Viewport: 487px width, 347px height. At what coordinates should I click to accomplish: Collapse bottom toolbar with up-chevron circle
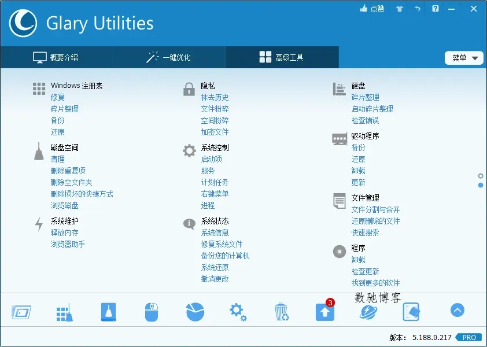(x=457, y=310)
